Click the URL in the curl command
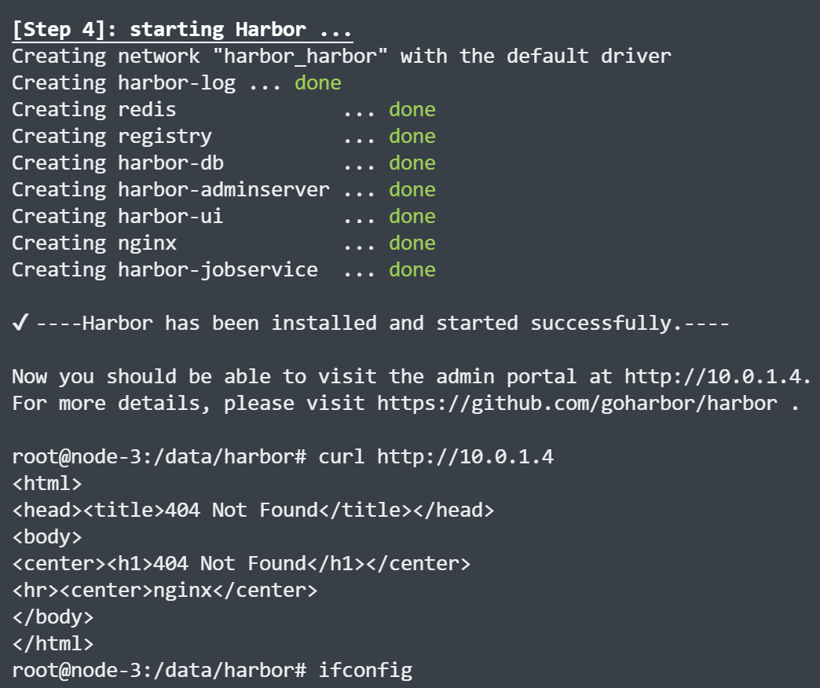 [465, 457]
